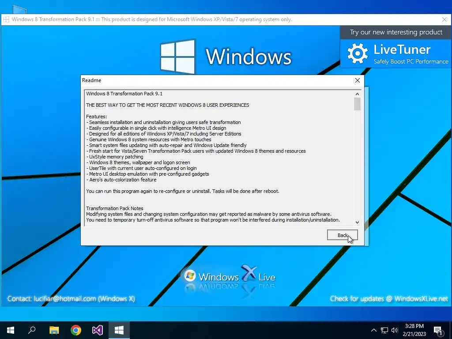Click the 'Features:' heading in the readme
Screen dimensions: 452x339
click(x=97, y=117)
